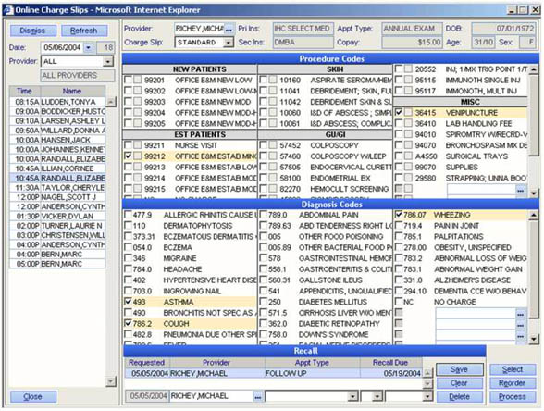Image resolution: width=544 pixels, height=411 pixels.
Task: Open the Date dropdown calendar arrow
Action: pos(89,47)
